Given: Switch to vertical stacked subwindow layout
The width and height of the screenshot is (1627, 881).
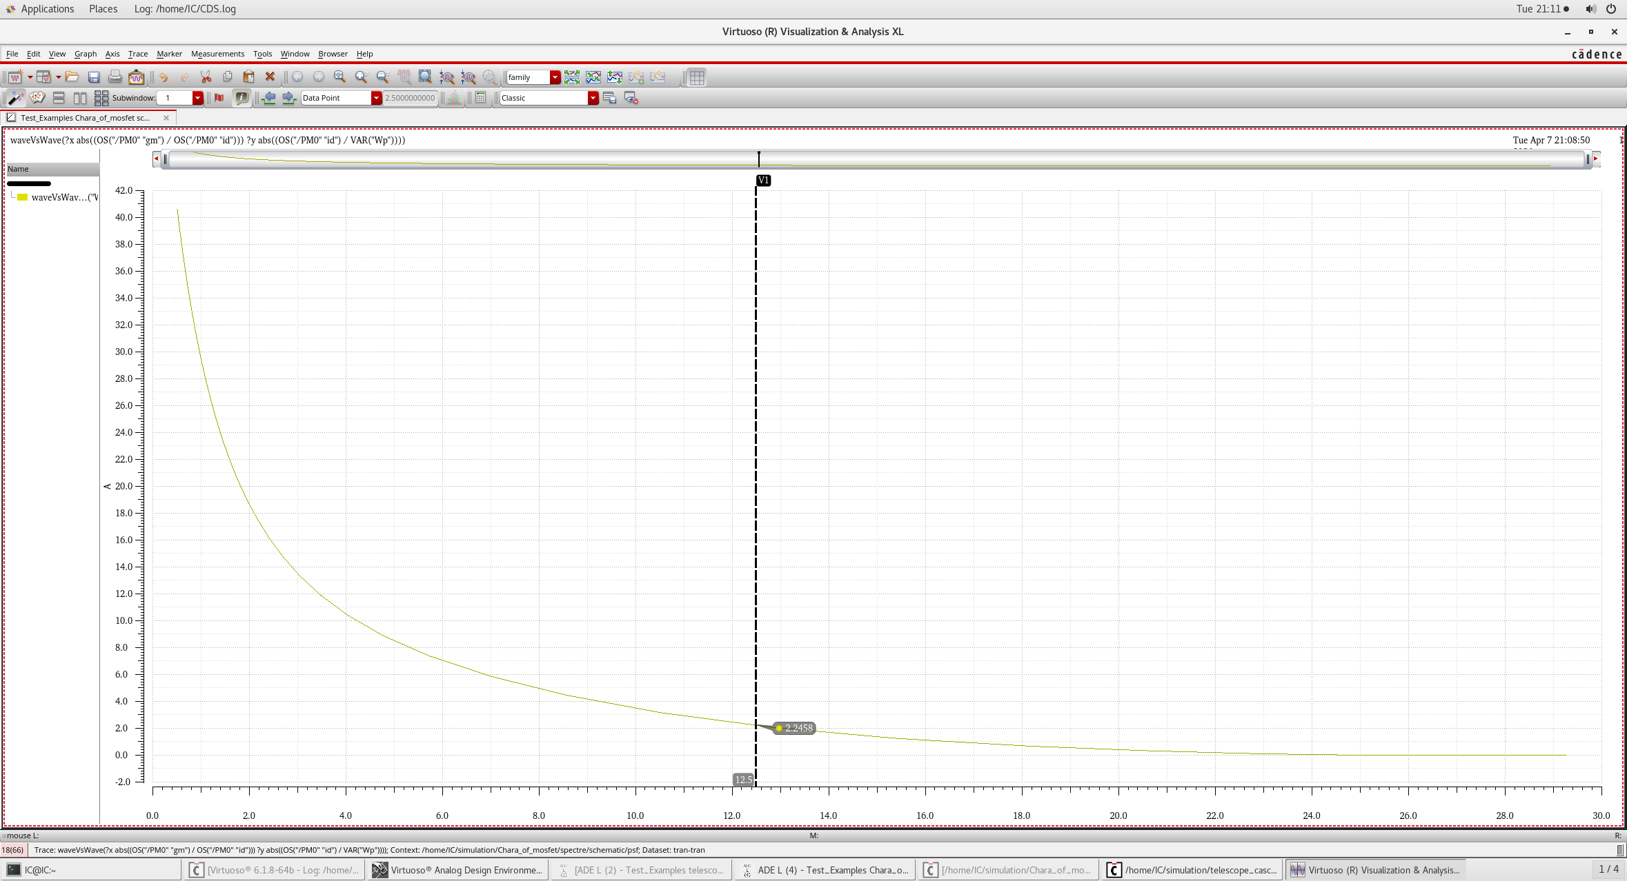Looking at the screenshot, I should (x=59, y=98).
